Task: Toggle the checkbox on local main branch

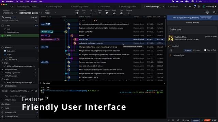Action: pos(2,36)
